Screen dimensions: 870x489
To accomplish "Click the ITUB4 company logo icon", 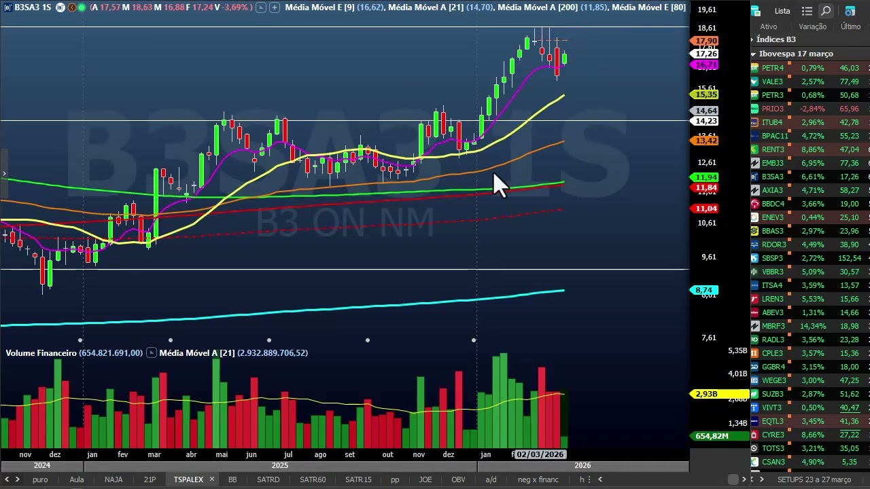I will click(754, 122).
